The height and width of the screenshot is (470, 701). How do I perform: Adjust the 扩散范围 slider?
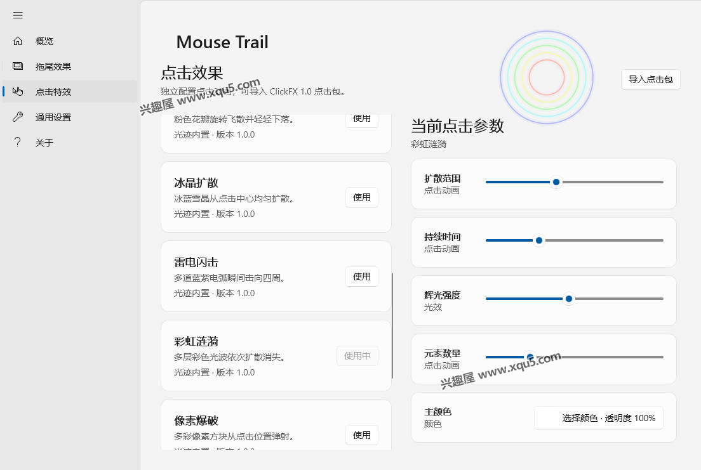point(575,182)
